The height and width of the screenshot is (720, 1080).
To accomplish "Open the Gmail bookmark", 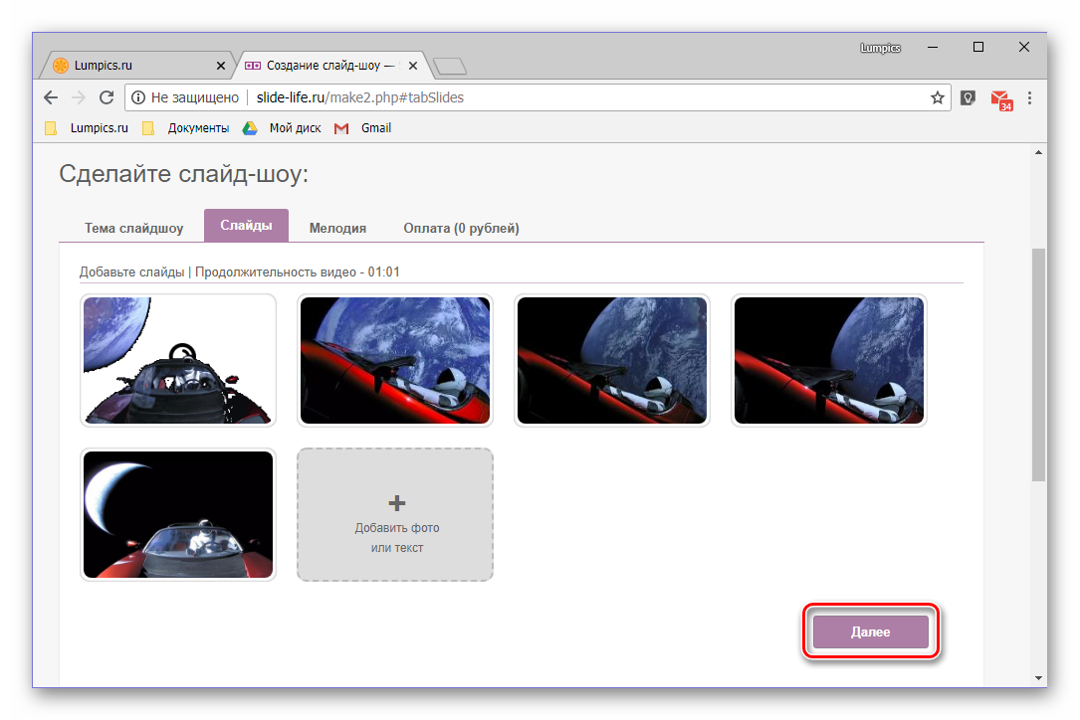I will click(x=362, y=128).
